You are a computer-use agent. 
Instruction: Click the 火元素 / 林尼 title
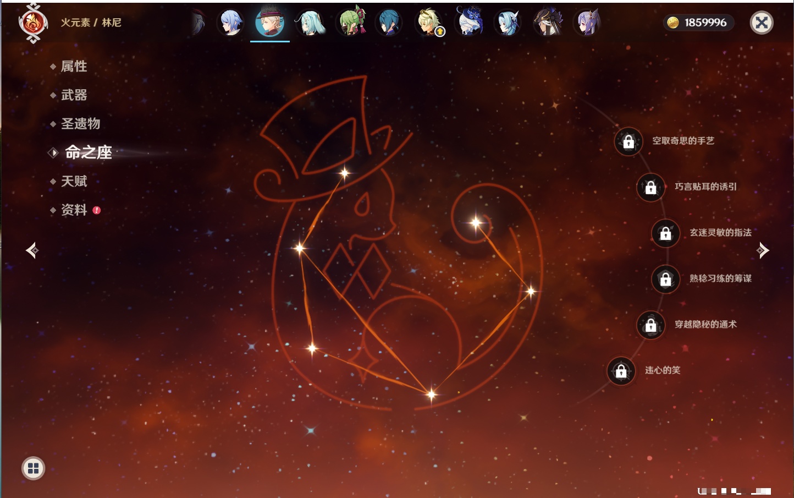[91, 23]
